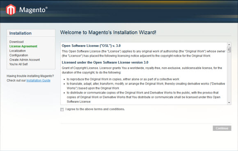Go to the Configuration step
This screenshot has height=151, width=238.
tap(18, 55)
